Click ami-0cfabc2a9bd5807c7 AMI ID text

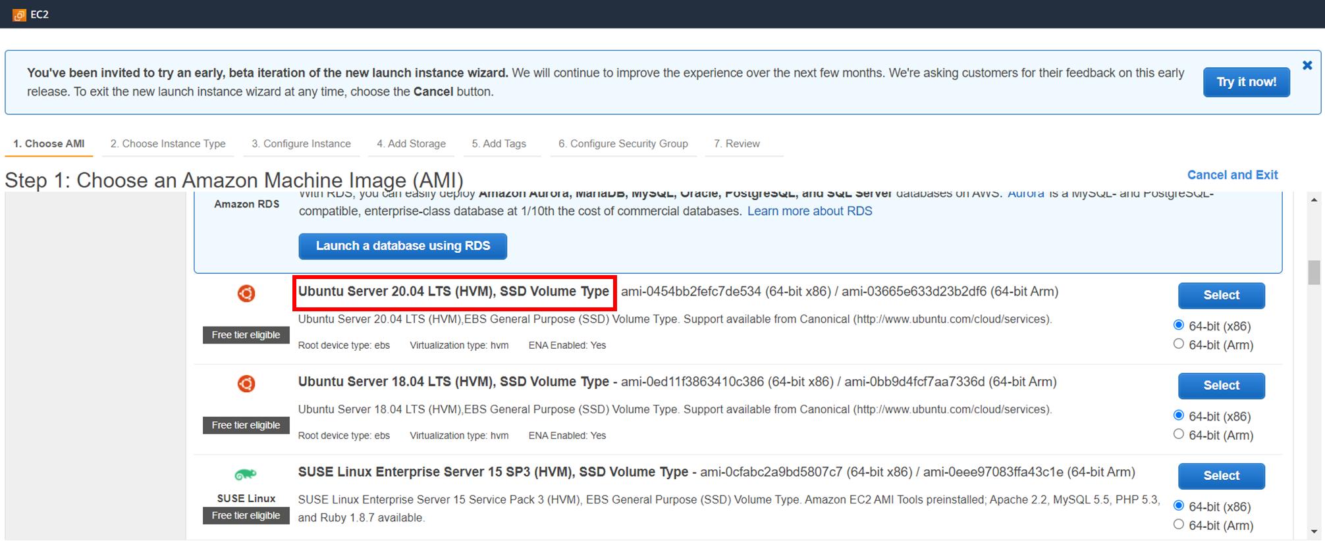point(771,472)
